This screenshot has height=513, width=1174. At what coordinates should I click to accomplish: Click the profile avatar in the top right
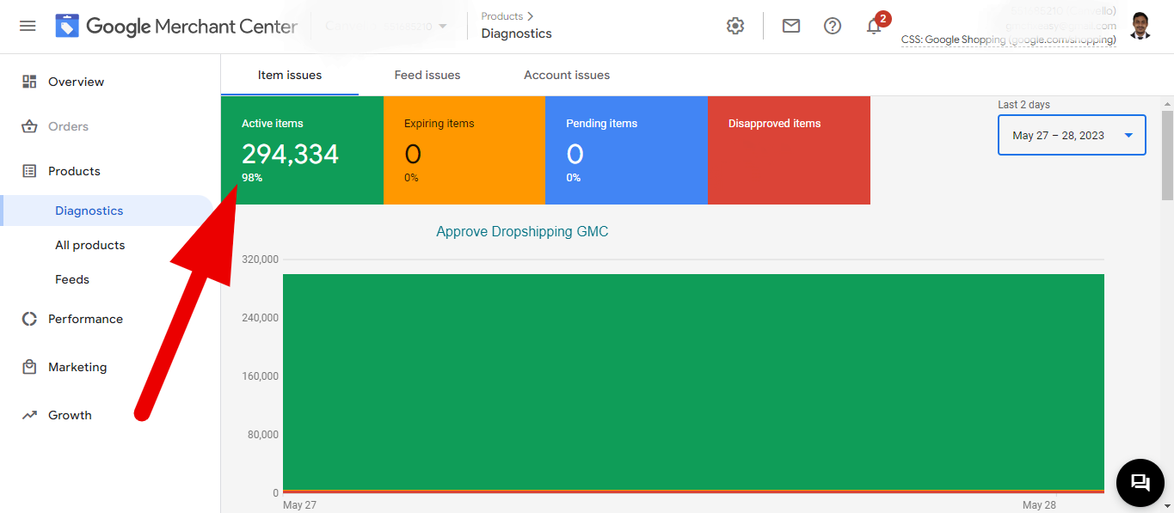[1140, 26]
